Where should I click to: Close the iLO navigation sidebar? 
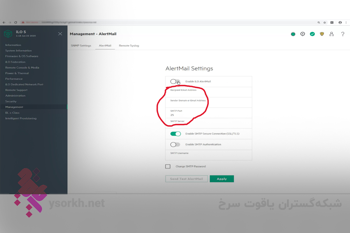[x=60, y=34]
